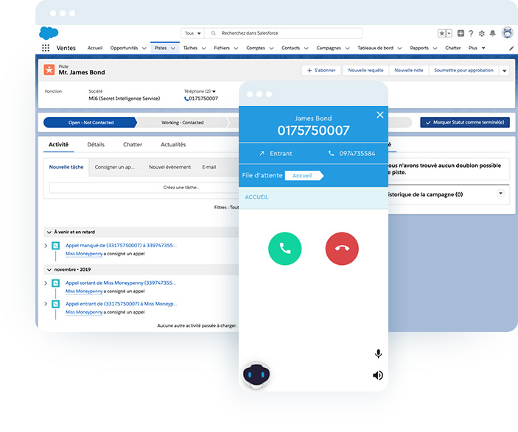Open the notifications bell icon
Screen dimensions: 518x432
[x=492, y=33]
